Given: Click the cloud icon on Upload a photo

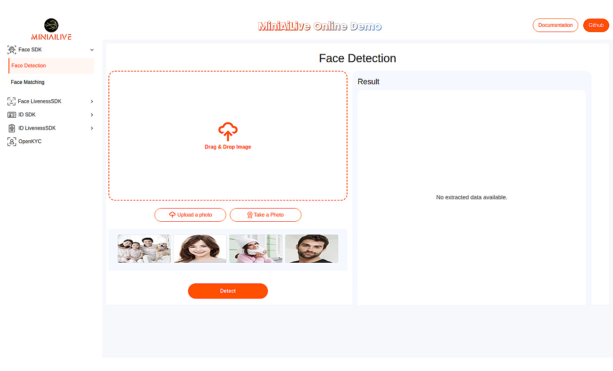Looking at the screenshot, I should 172,215.
